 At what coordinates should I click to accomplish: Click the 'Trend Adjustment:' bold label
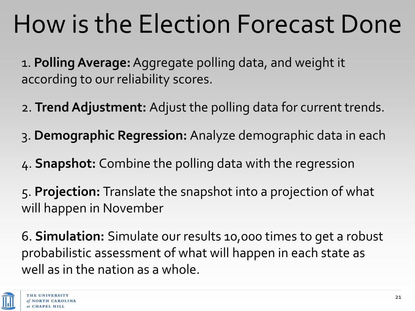(x=90, y=107)
